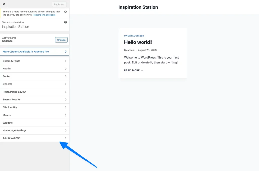Click the Site Identity chevron icon
This screenshot has width=259, height=171.
66,107
